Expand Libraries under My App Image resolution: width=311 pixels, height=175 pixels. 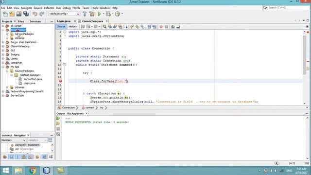click(7, 87)
